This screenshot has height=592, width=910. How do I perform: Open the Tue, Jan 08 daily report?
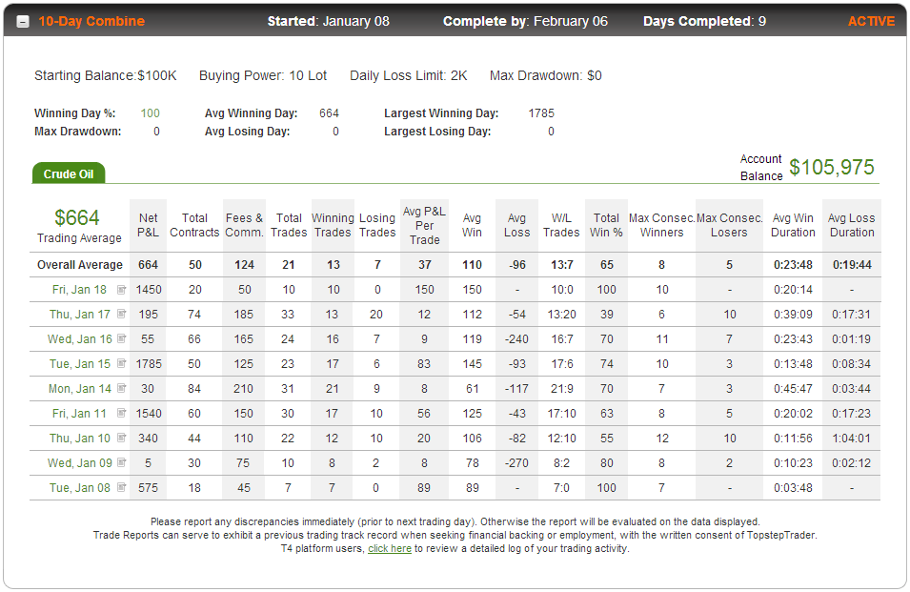click(79, 488)
